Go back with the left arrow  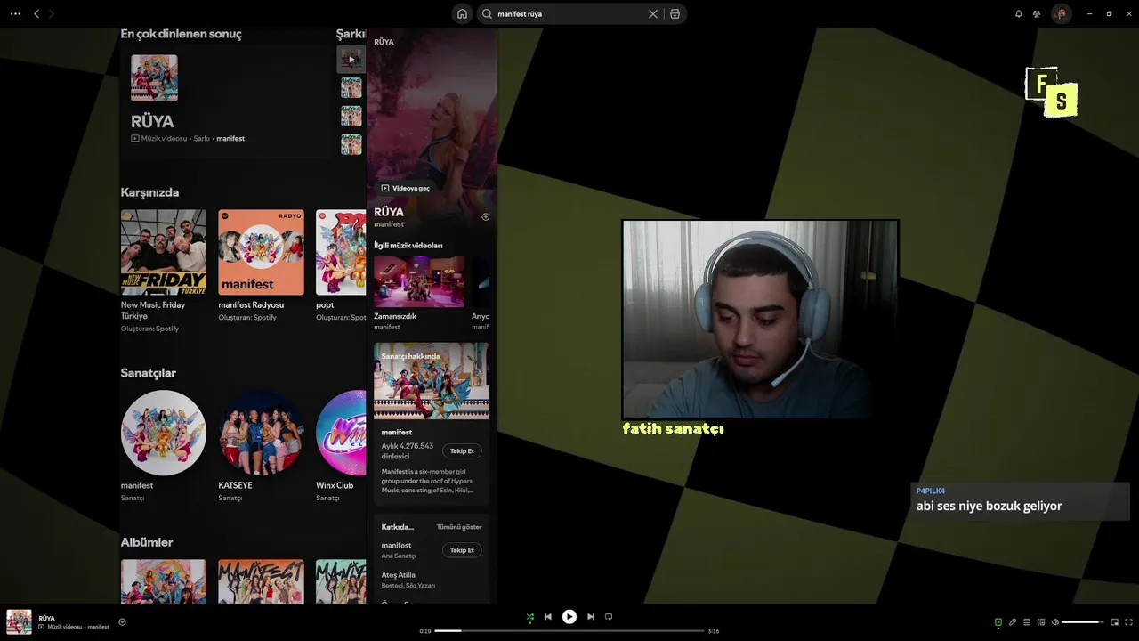pyautogui.click(x=36, y=14)
